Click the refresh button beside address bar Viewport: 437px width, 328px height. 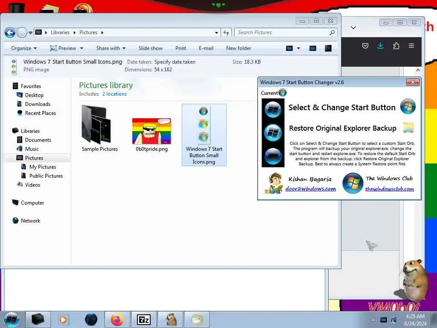226,32
